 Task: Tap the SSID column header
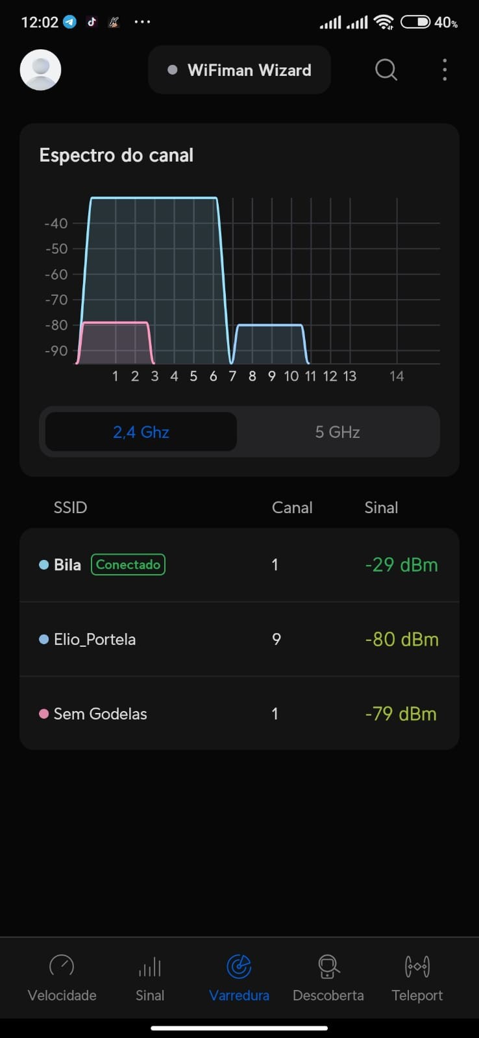pyautogui.click(x=70, y=507)
